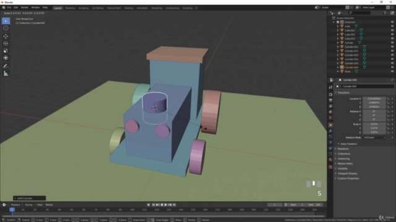Select the Rotate tool

pos(6,44)
